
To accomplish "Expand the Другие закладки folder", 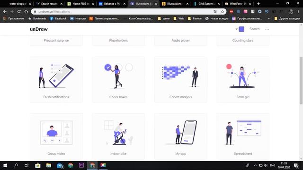I will [x=287, y=18].
